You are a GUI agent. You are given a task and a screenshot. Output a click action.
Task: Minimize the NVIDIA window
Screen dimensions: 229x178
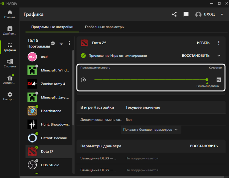(212, 3)
